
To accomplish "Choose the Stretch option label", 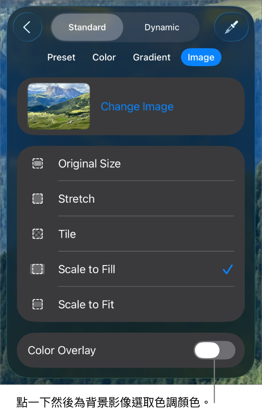I will [x=77, y=199].
